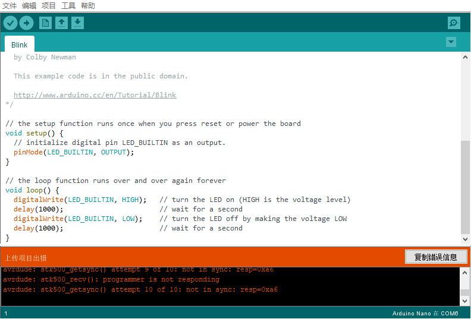Viewport: 471px width, 319px height.
Task: Click the Upload arrow button
Action: tap(26, 23)
